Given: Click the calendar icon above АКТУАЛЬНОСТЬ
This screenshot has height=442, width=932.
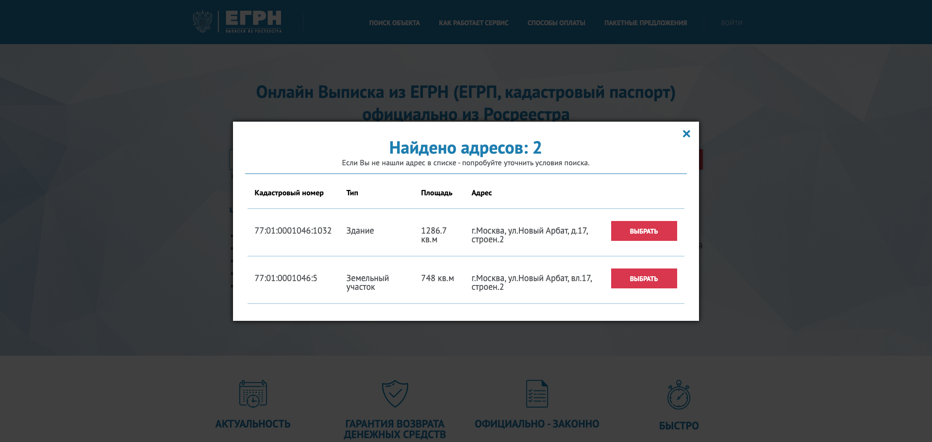Looking at the screenshot, I should click(253, 394).
